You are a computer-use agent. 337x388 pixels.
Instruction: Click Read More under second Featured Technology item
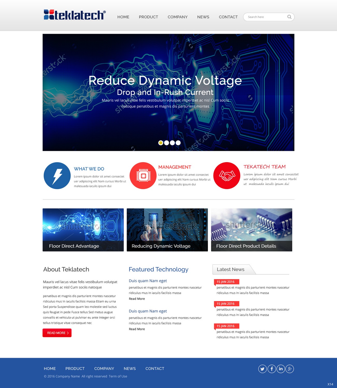point(137,329)
